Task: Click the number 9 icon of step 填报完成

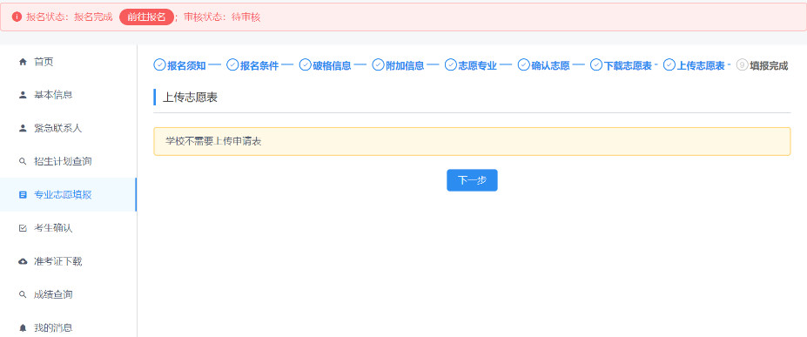Action: click(743, 64)
